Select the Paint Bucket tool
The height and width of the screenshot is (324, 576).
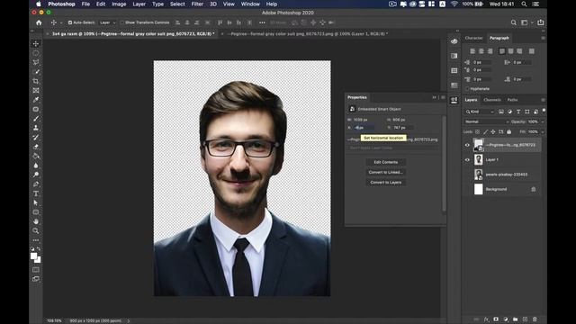(x=36, y=156)
